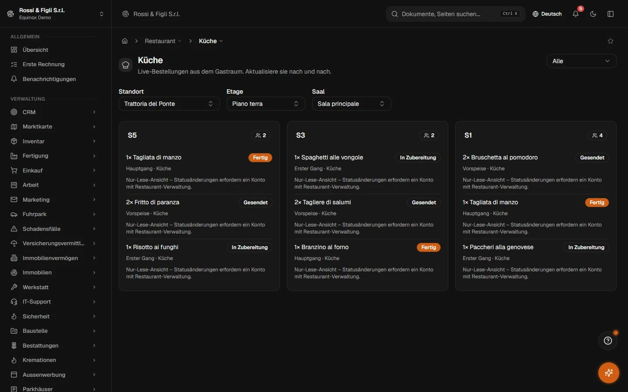
Task: Toggle dark mode moon icon
Action: click(x=593, y=14)
